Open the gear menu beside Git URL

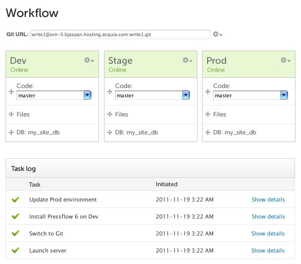pos(217,34)
